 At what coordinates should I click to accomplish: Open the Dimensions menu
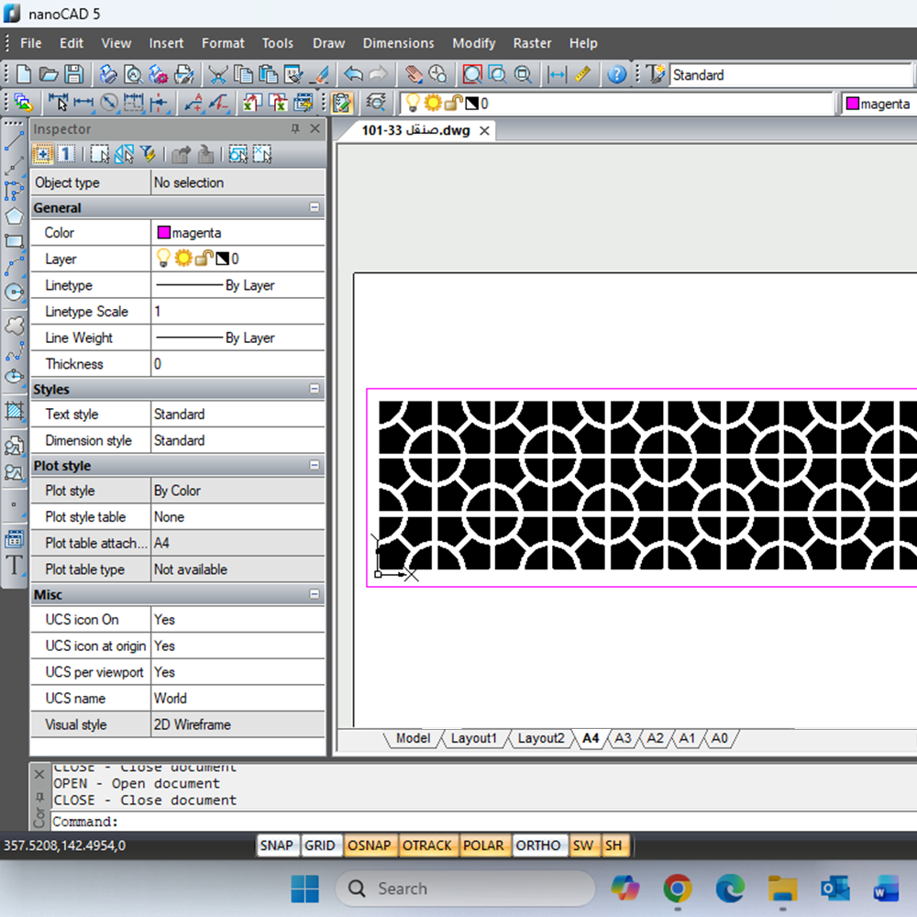398,43
